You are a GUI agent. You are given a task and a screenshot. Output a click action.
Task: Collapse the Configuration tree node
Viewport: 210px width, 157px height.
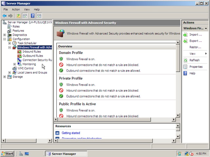[5, 39]
